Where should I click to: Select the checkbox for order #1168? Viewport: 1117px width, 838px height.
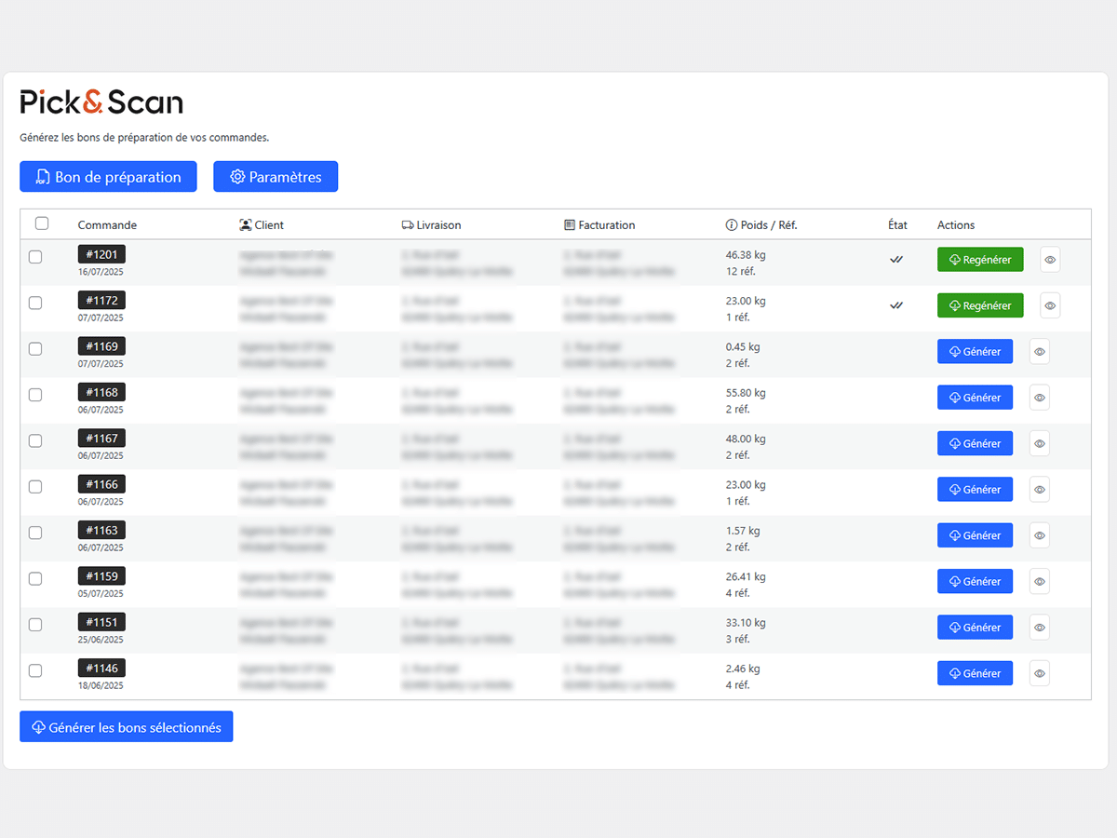pyautogui.click(x=35, y=395)
